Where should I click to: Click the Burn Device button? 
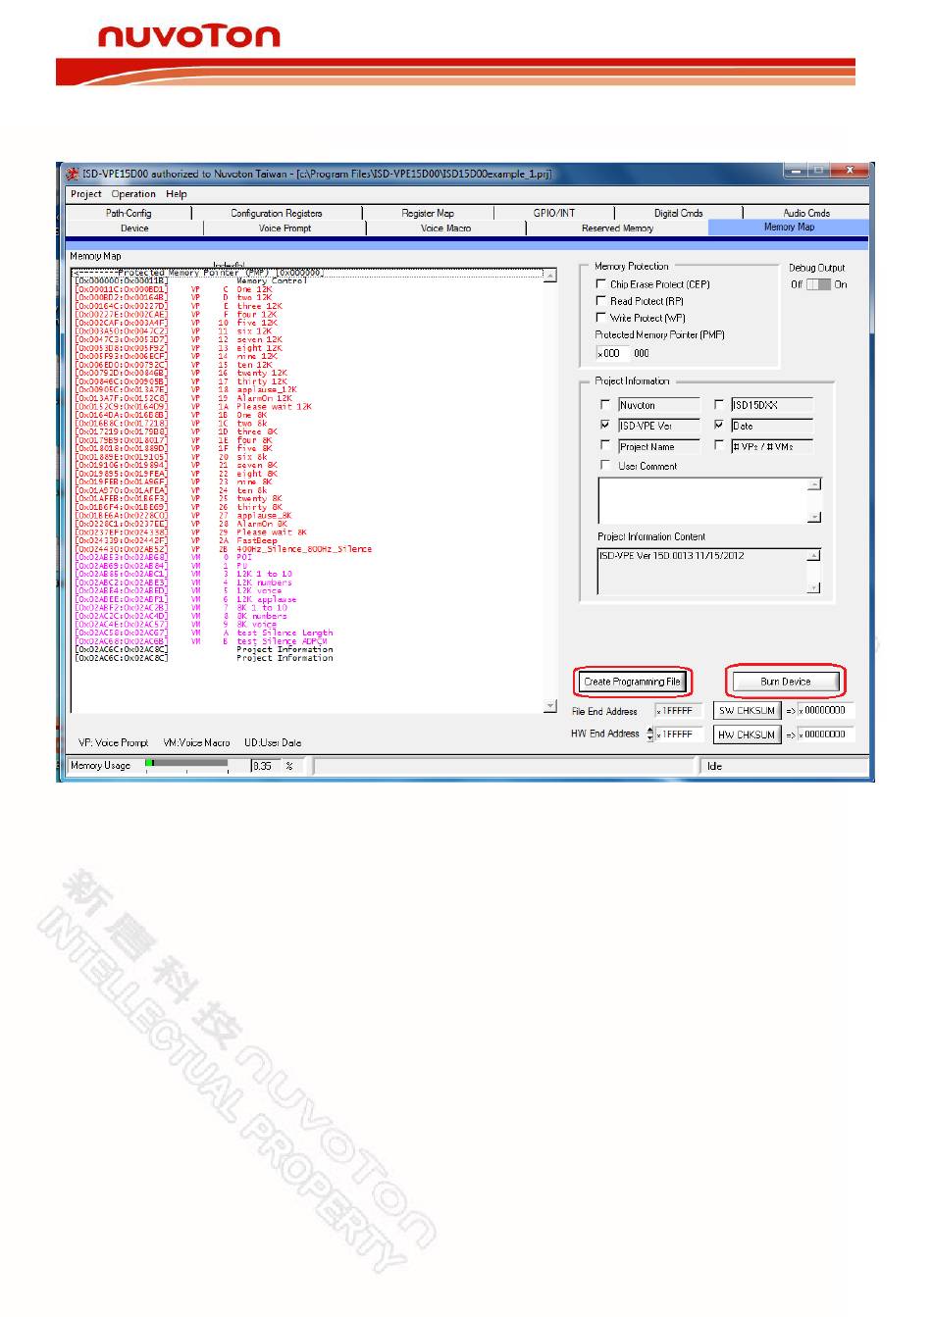coord(786,682)
